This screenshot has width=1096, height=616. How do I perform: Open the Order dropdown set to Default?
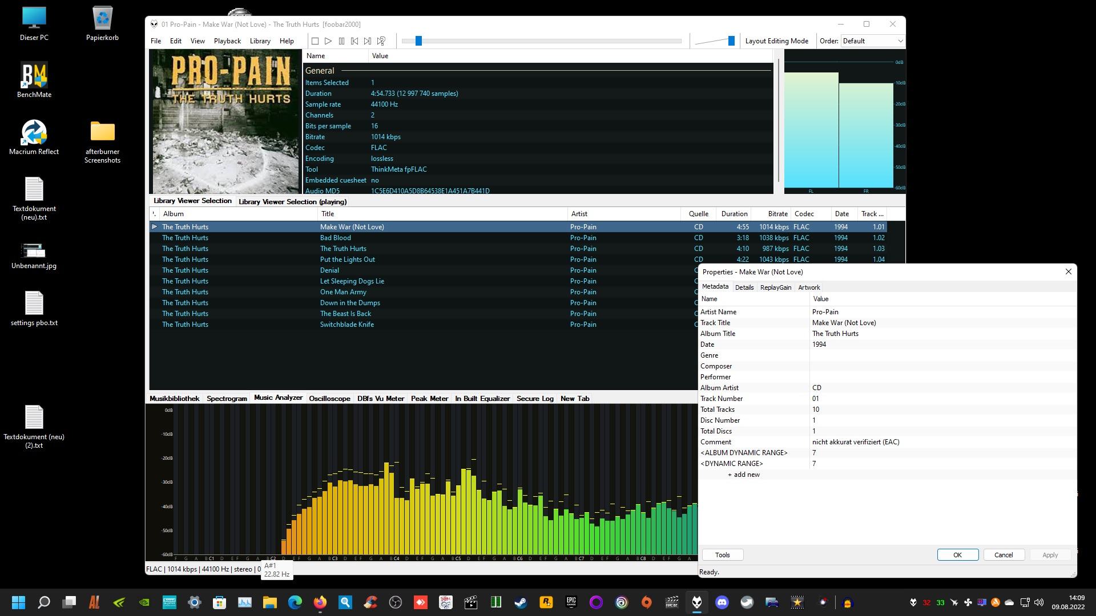[x=872, y=41]
